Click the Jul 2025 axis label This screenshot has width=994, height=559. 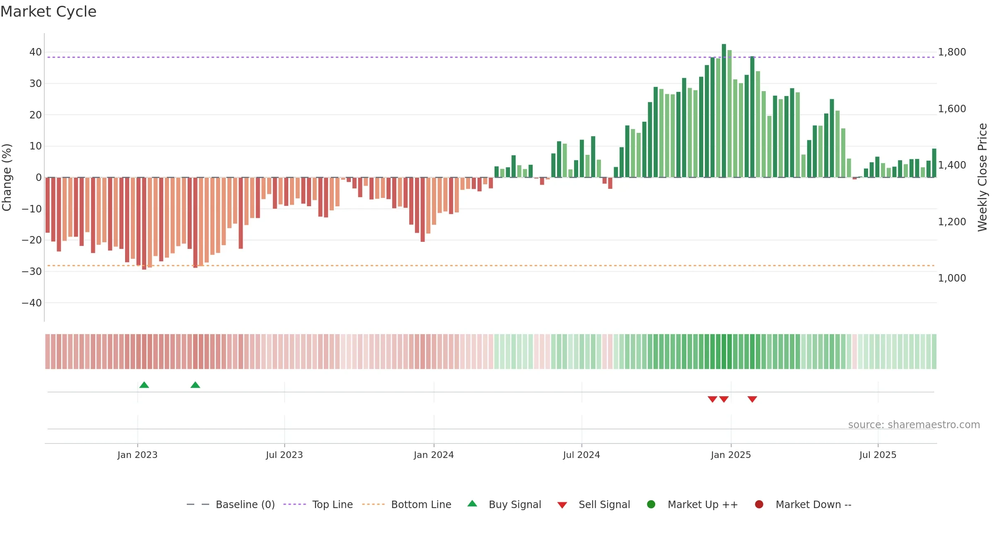click(878, 455)
